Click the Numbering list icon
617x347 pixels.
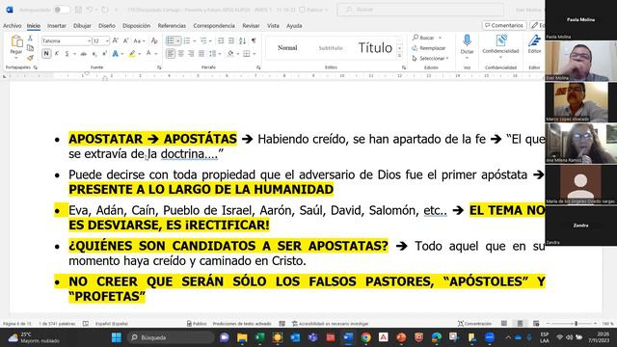187,40
